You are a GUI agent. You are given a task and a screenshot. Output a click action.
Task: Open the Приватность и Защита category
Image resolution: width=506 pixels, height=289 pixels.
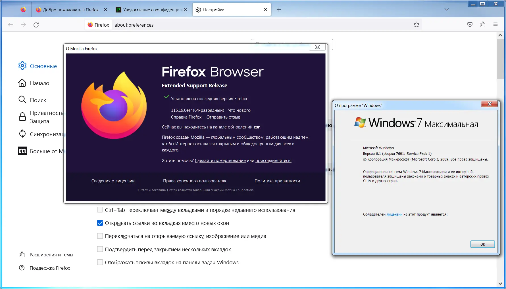40,117
